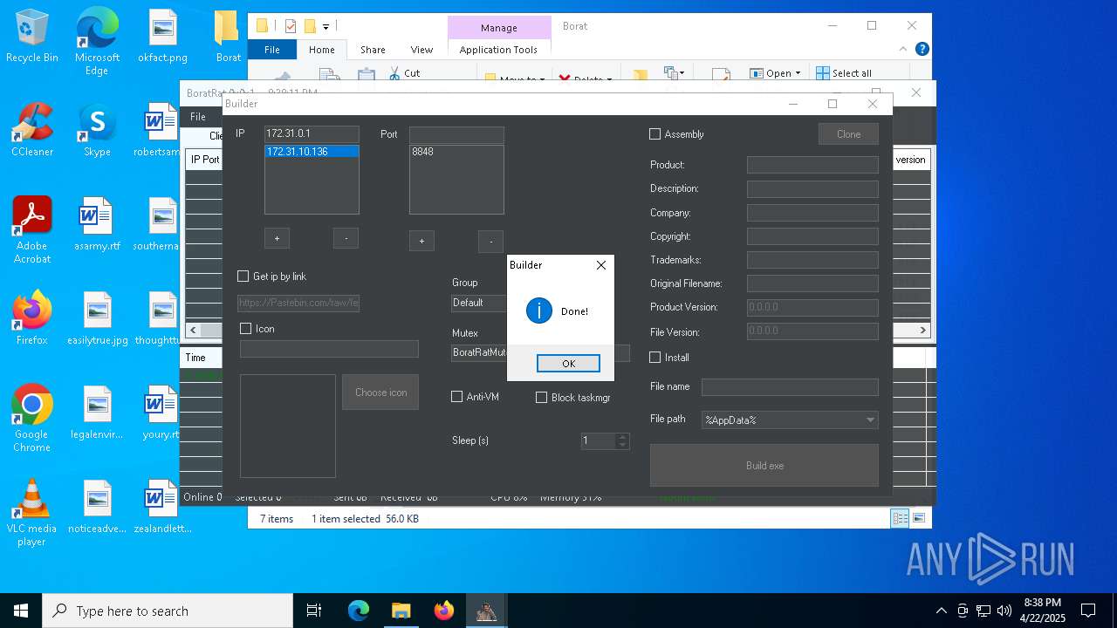Enable the Install checkbox
1117x628 pixels.
pyautogui.click(x=655, y=358)
